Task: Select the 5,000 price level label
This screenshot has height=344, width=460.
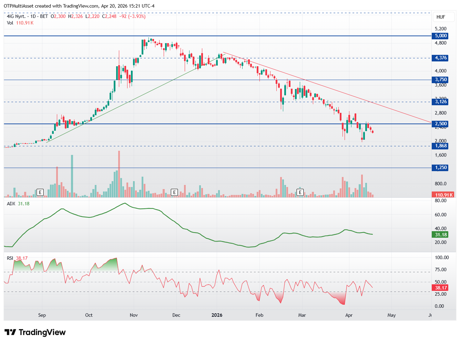Action: pos(441,36)
